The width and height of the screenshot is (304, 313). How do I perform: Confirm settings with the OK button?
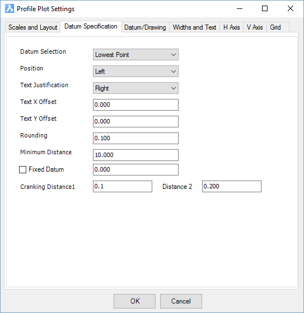tap(134, 301)
